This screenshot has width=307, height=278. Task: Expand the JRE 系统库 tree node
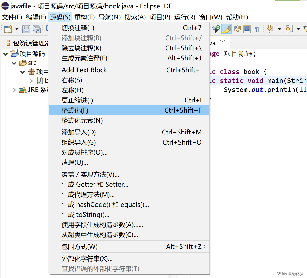[x=14, y=90]
